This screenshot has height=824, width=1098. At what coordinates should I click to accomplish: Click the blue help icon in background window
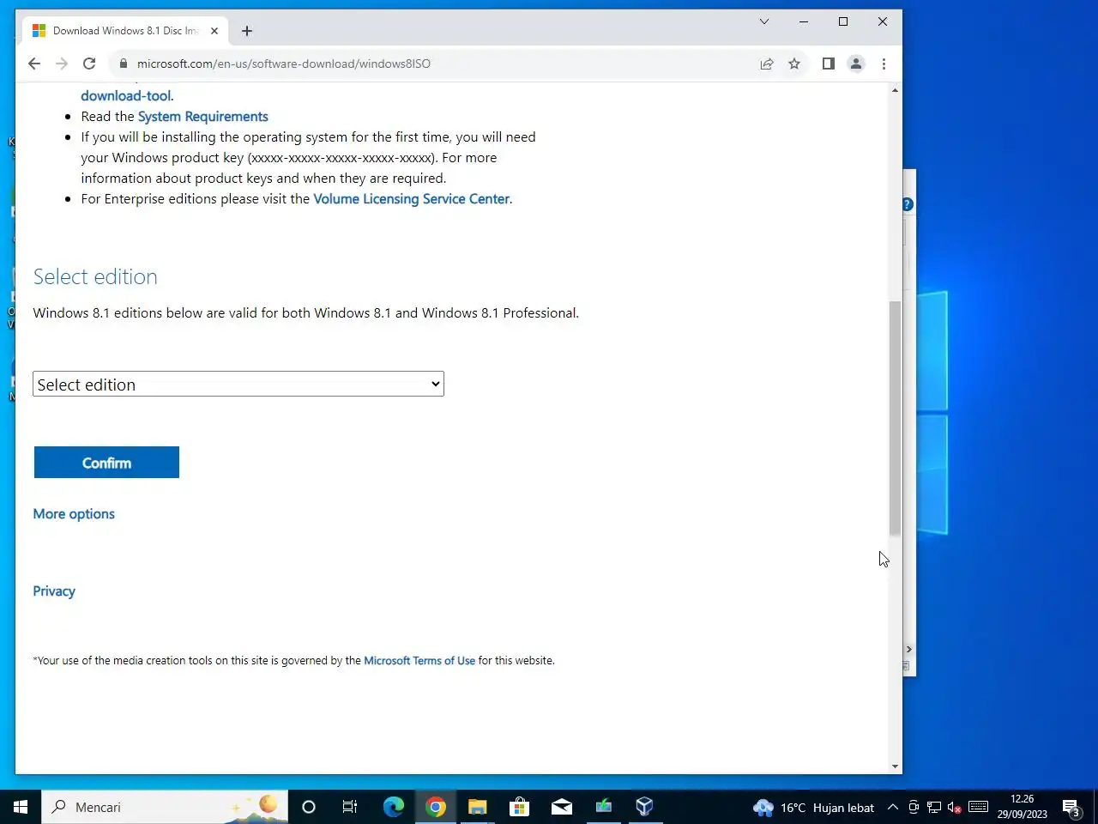click(908, 204)
